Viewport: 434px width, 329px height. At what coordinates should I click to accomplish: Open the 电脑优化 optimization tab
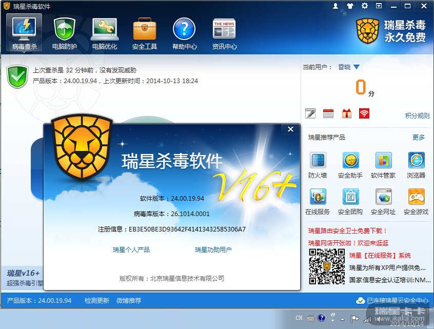click(105, 33)
